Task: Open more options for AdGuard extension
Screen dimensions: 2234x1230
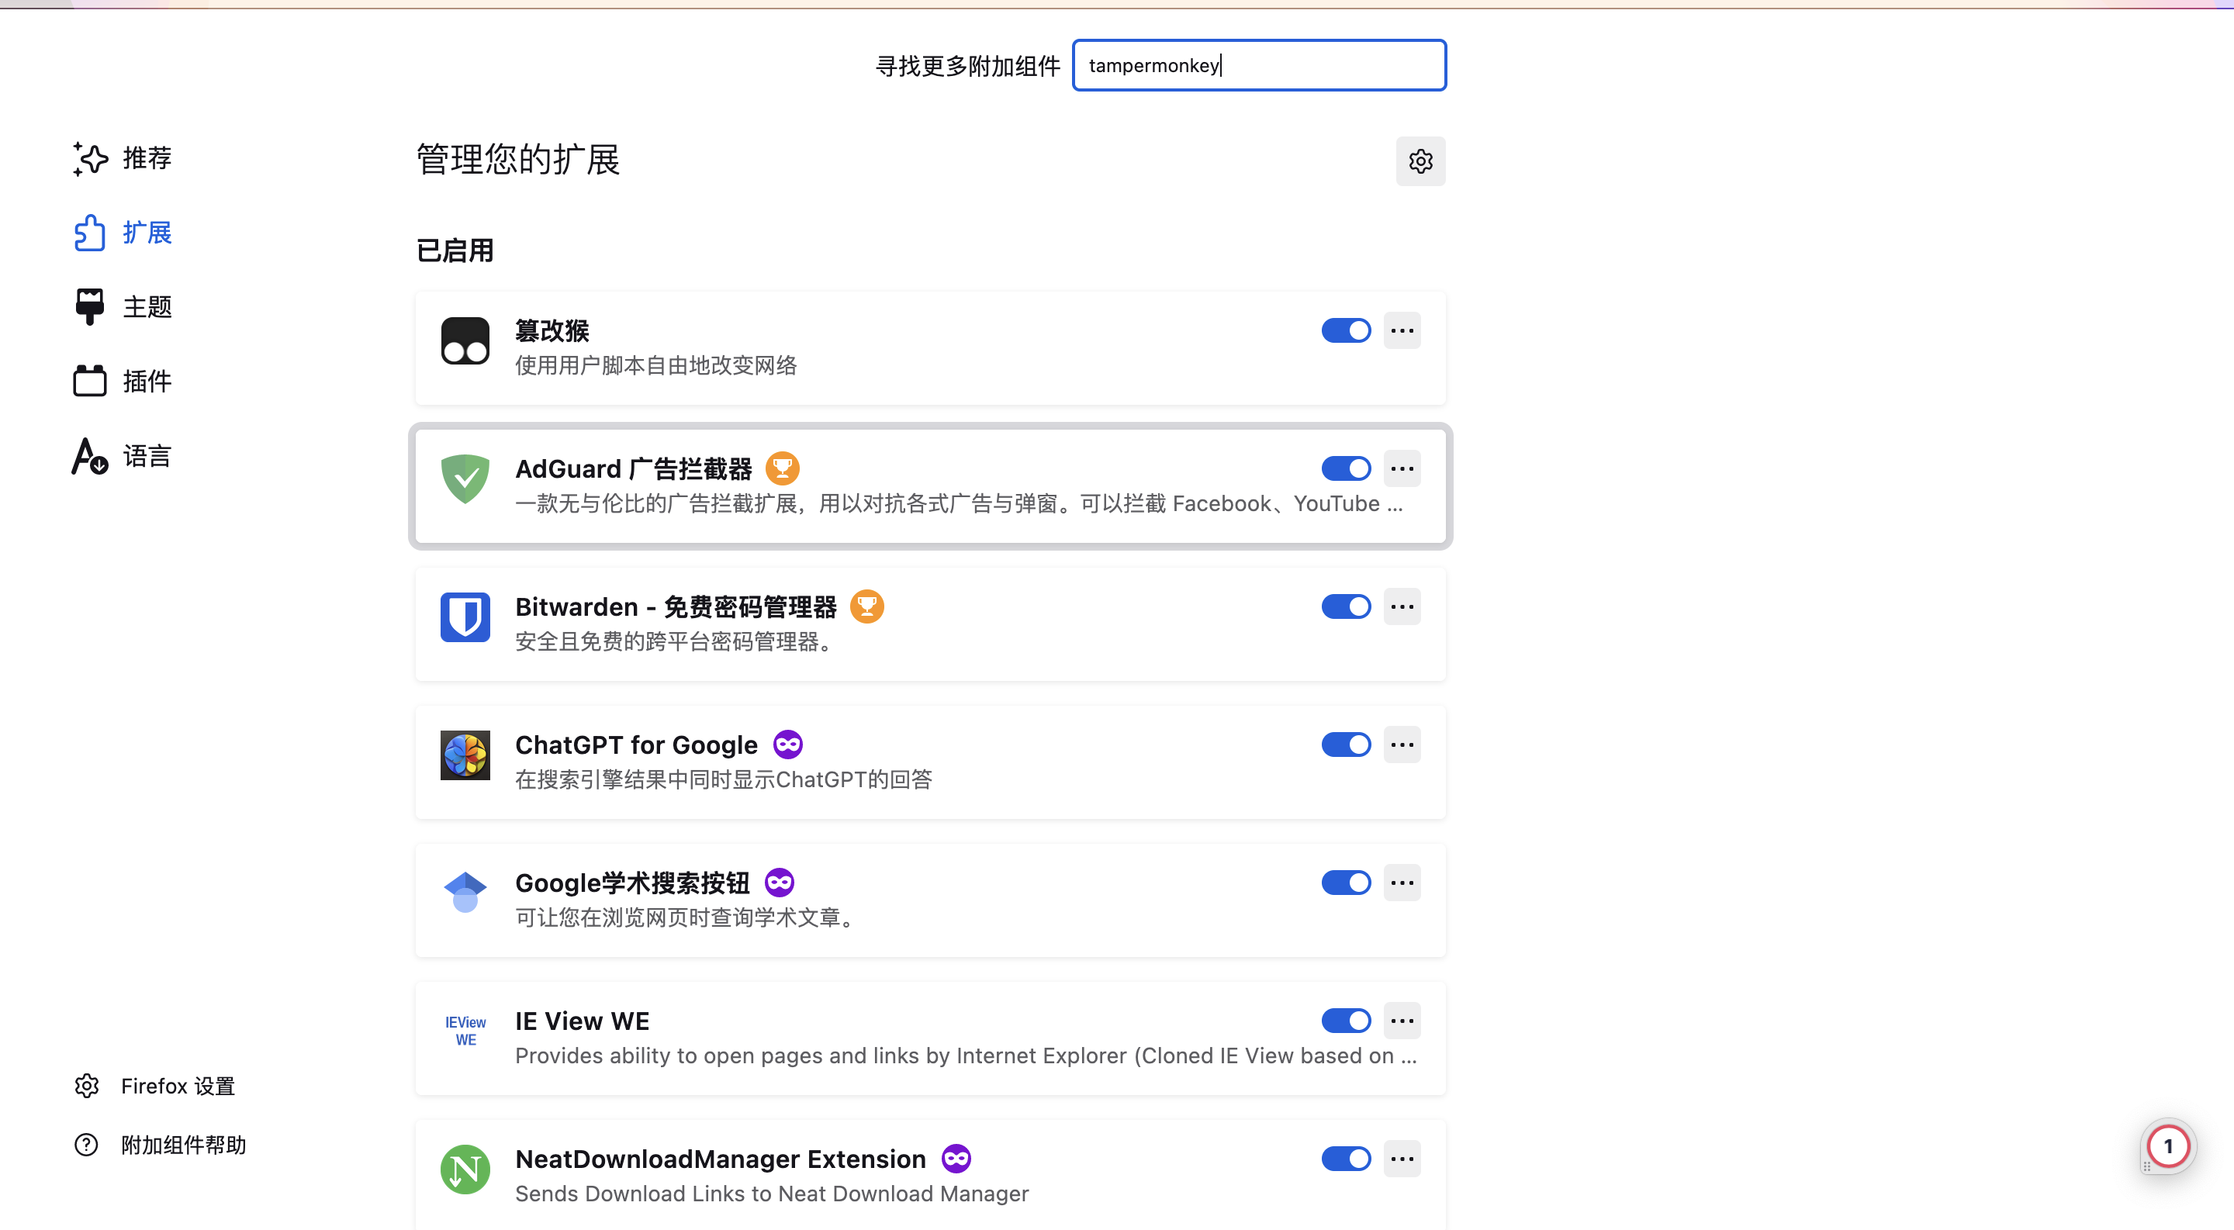Action: coord(1402,469)
